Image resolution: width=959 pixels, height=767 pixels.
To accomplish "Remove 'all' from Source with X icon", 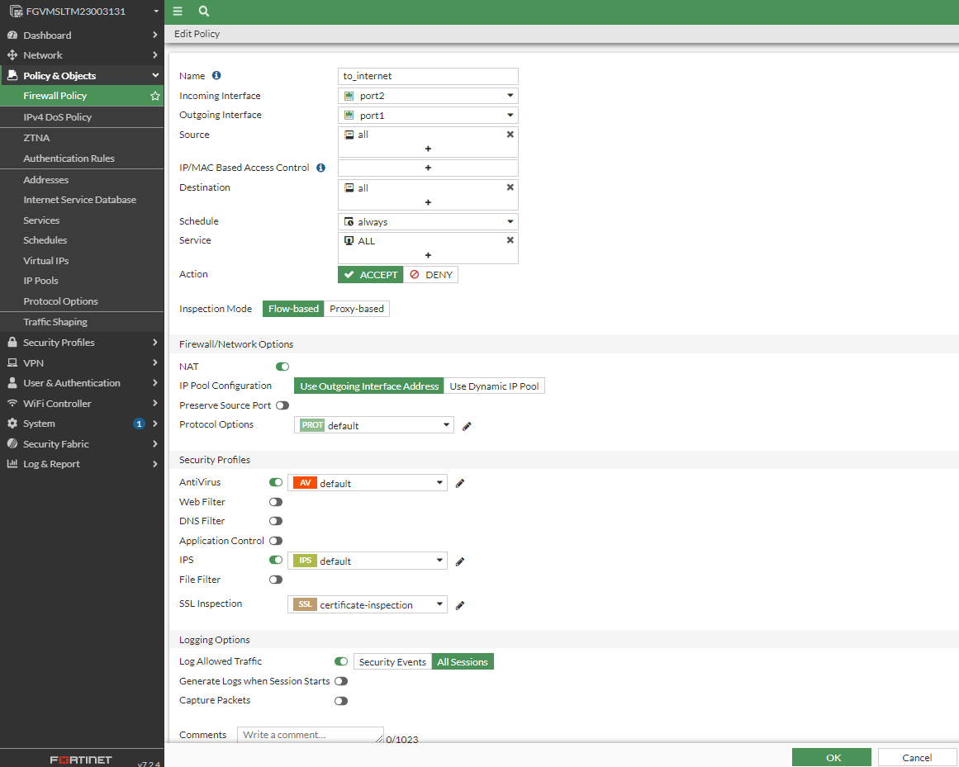I will (510, 135).
